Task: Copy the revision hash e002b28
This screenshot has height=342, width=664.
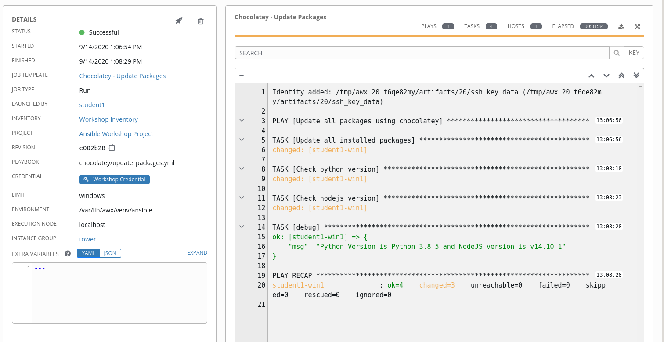Action: click(111, 148)
